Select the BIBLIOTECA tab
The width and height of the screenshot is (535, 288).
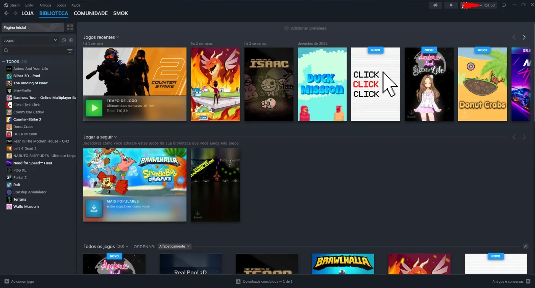[x=53, y=13]
